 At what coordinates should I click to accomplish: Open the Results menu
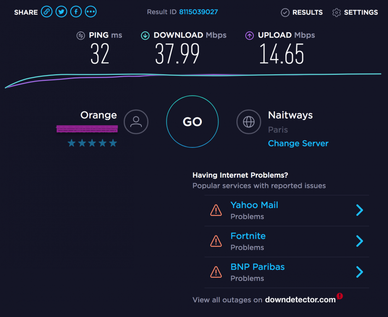(302, 12)
